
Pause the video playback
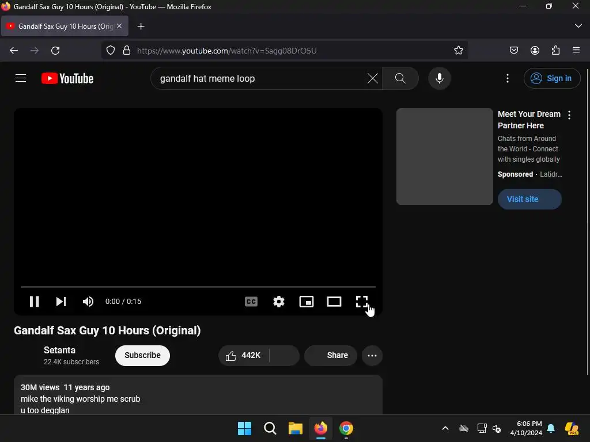(34, 302)
